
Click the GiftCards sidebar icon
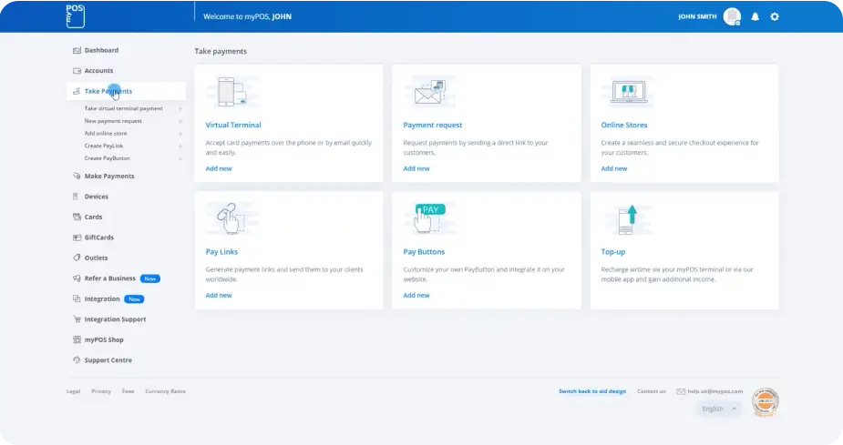77,237
